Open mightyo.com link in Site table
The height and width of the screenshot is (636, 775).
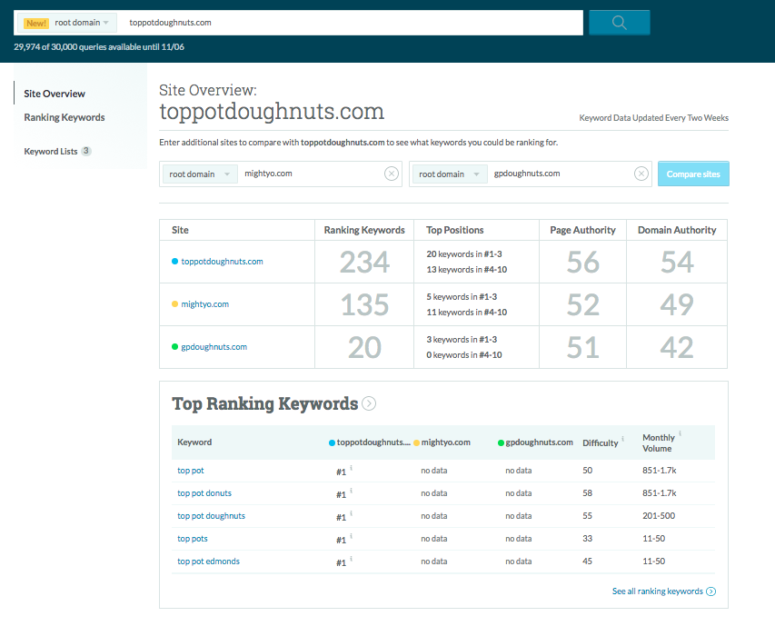(205, 304)
